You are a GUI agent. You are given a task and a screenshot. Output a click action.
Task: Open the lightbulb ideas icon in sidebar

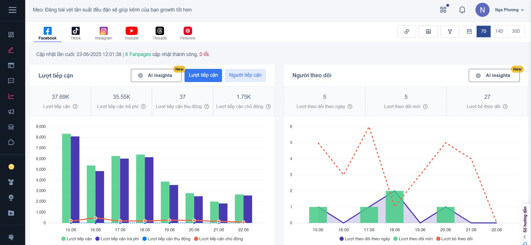tap(11, 198)
